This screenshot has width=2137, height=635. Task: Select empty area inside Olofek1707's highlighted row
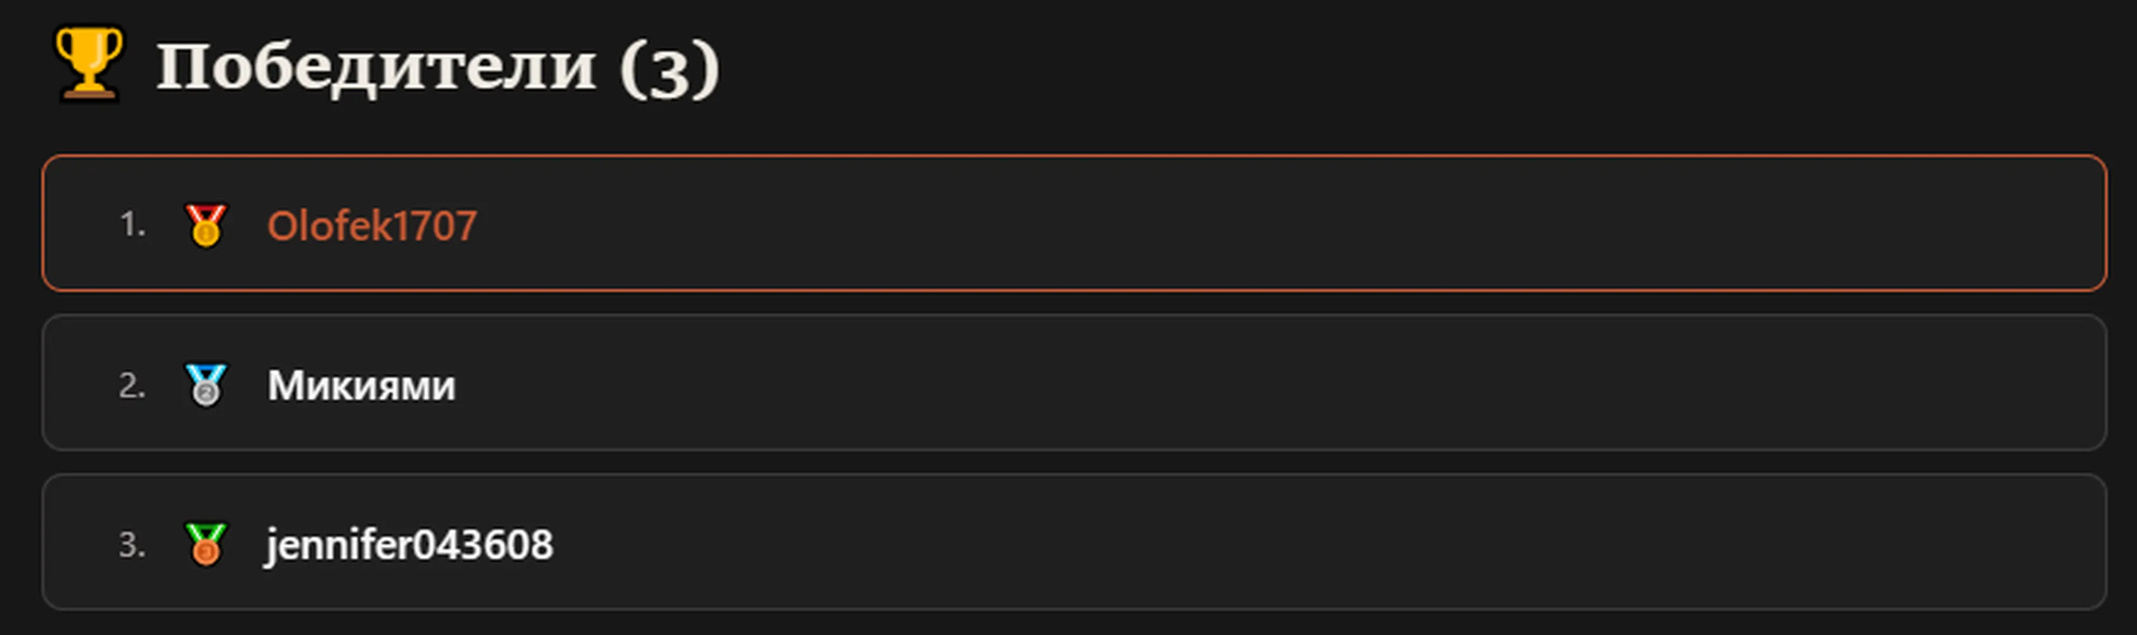1244,224
